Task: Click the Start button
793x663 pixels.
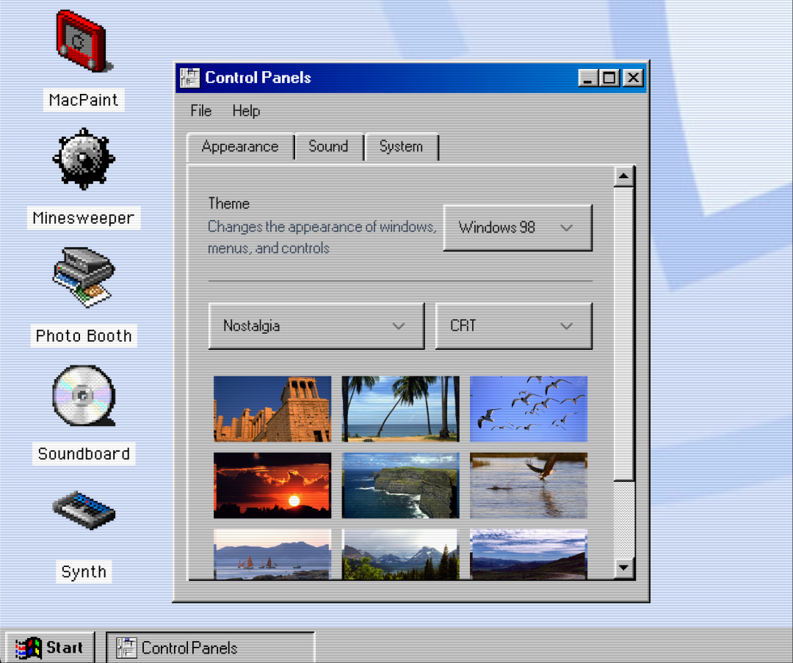Action: click(x=50, y=648)
